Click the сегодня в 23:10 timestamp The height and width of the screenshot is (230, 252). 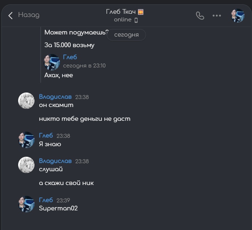pos(84,66)
